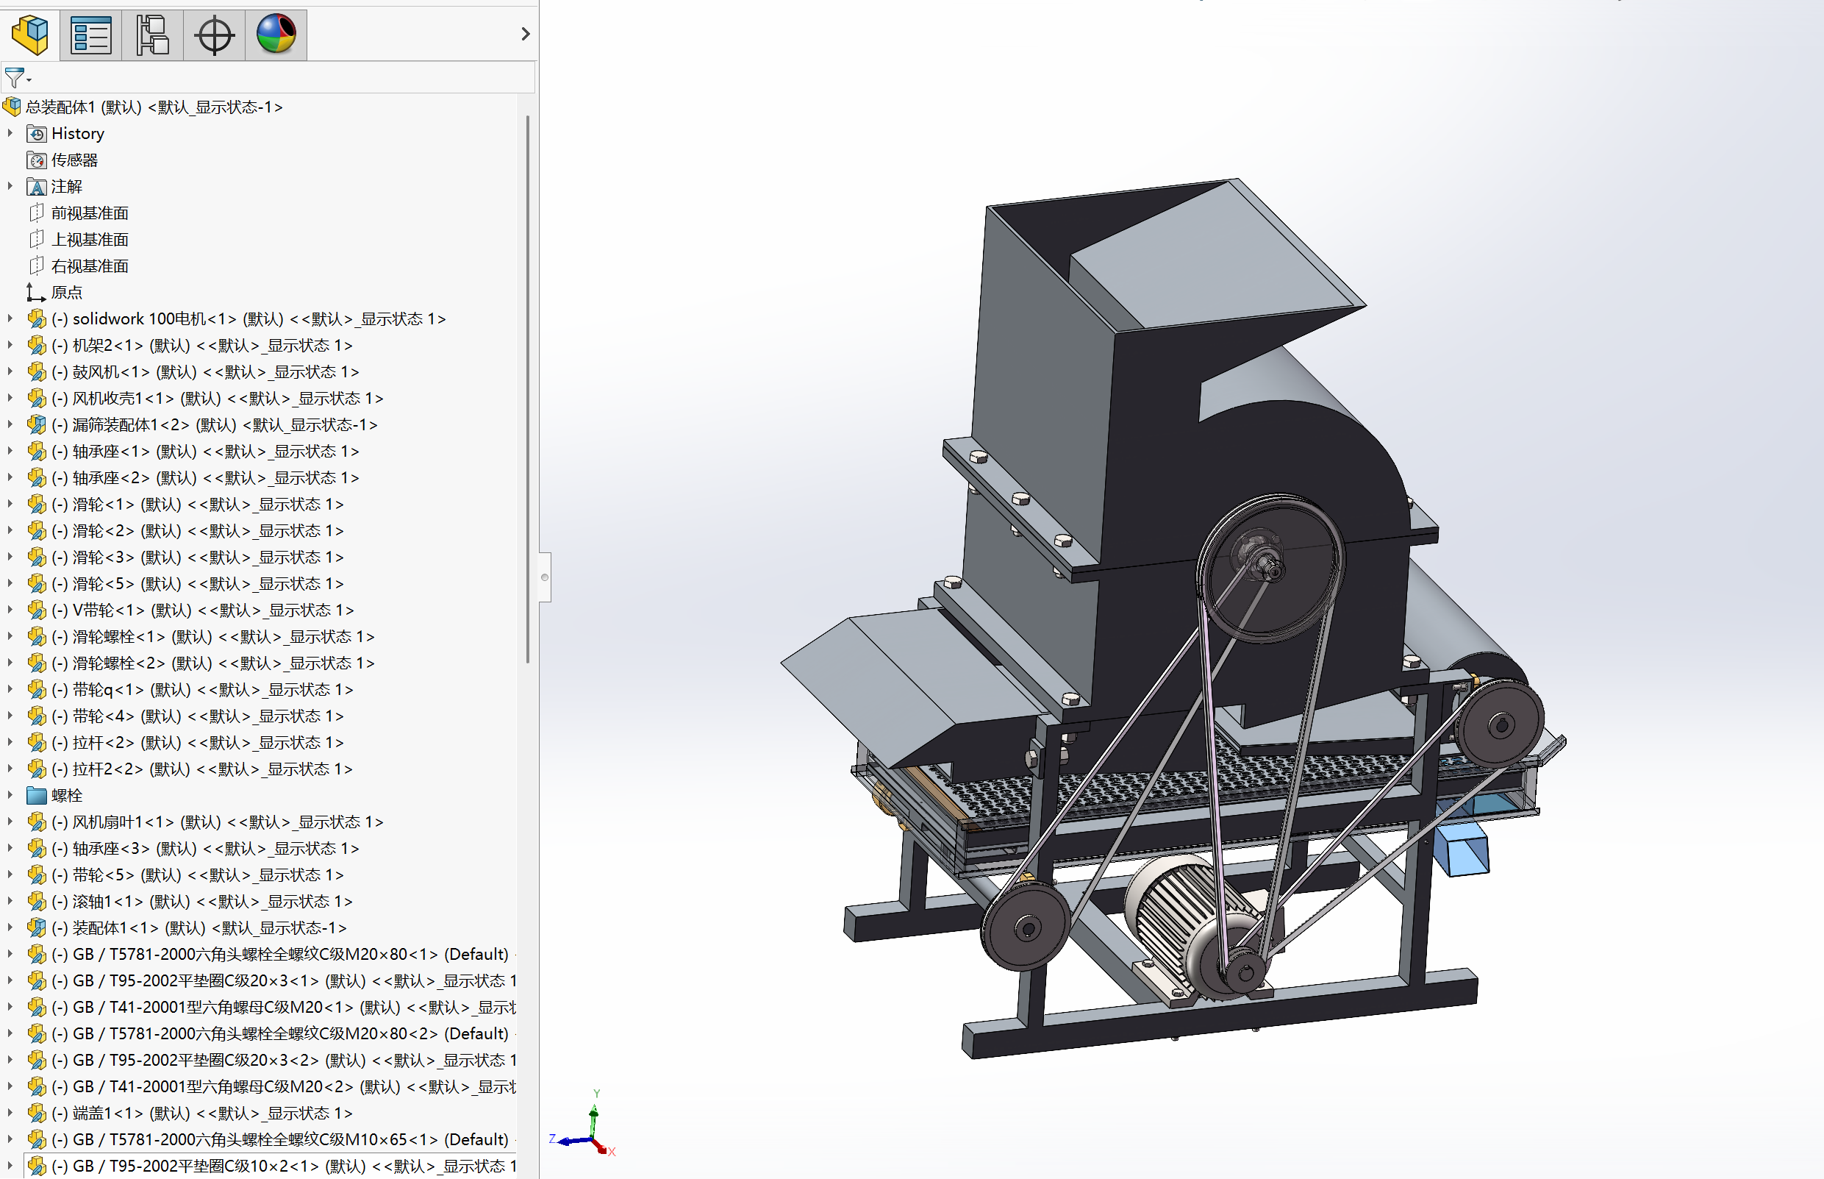
Task: Switch to the PropertyManager tab
Action: click(91, 35)
